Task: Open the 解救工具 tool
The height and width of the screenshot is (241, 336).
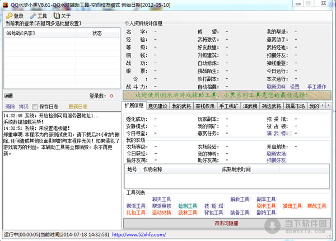Action: 240,199
